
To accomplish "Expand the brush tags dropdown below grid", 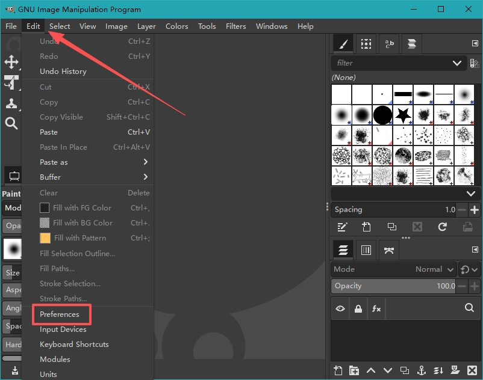I will pos(470,194).
